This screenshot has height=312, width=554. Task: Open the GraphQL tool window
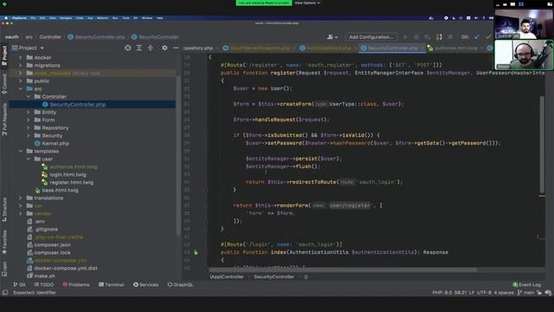[180, 284]
